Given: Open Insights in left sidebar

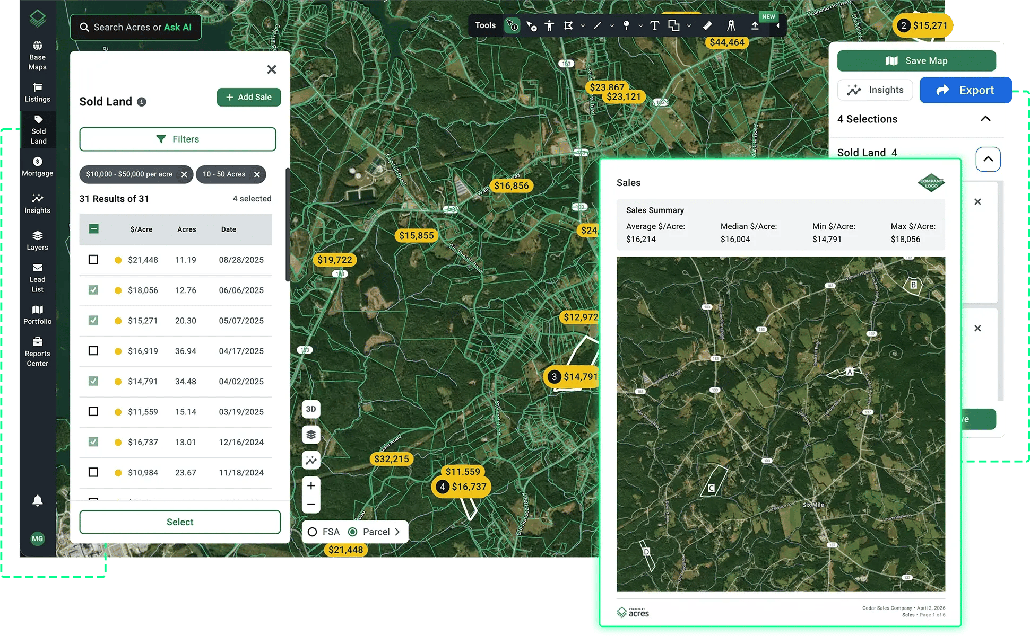Looking at the screenshot, I should click(37, 204).
